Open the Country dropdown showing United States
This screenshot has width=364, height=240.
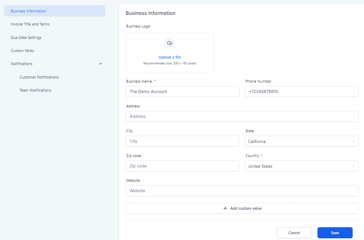301,166
